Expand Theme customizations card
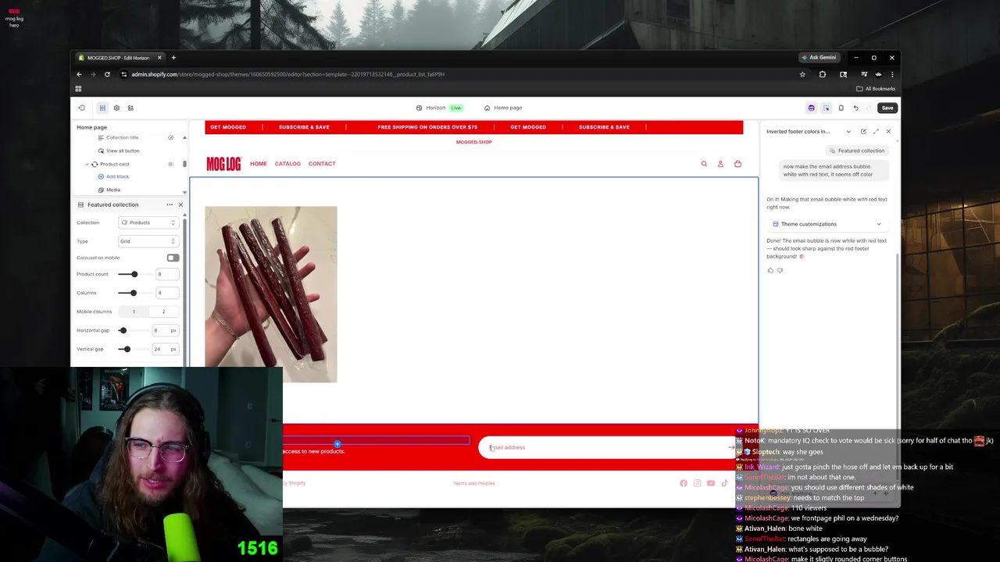 pos(827,224)
